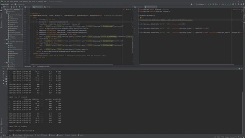Screen dimensions: 245x138
Task: Click "Process finished with exit code 0" line
Action: point(21,131)
